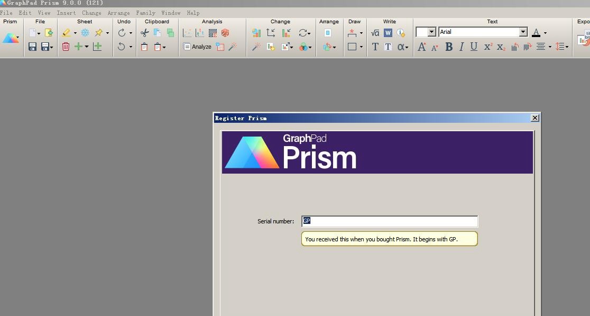Click the axes format icon in Change

click(271, 33)
